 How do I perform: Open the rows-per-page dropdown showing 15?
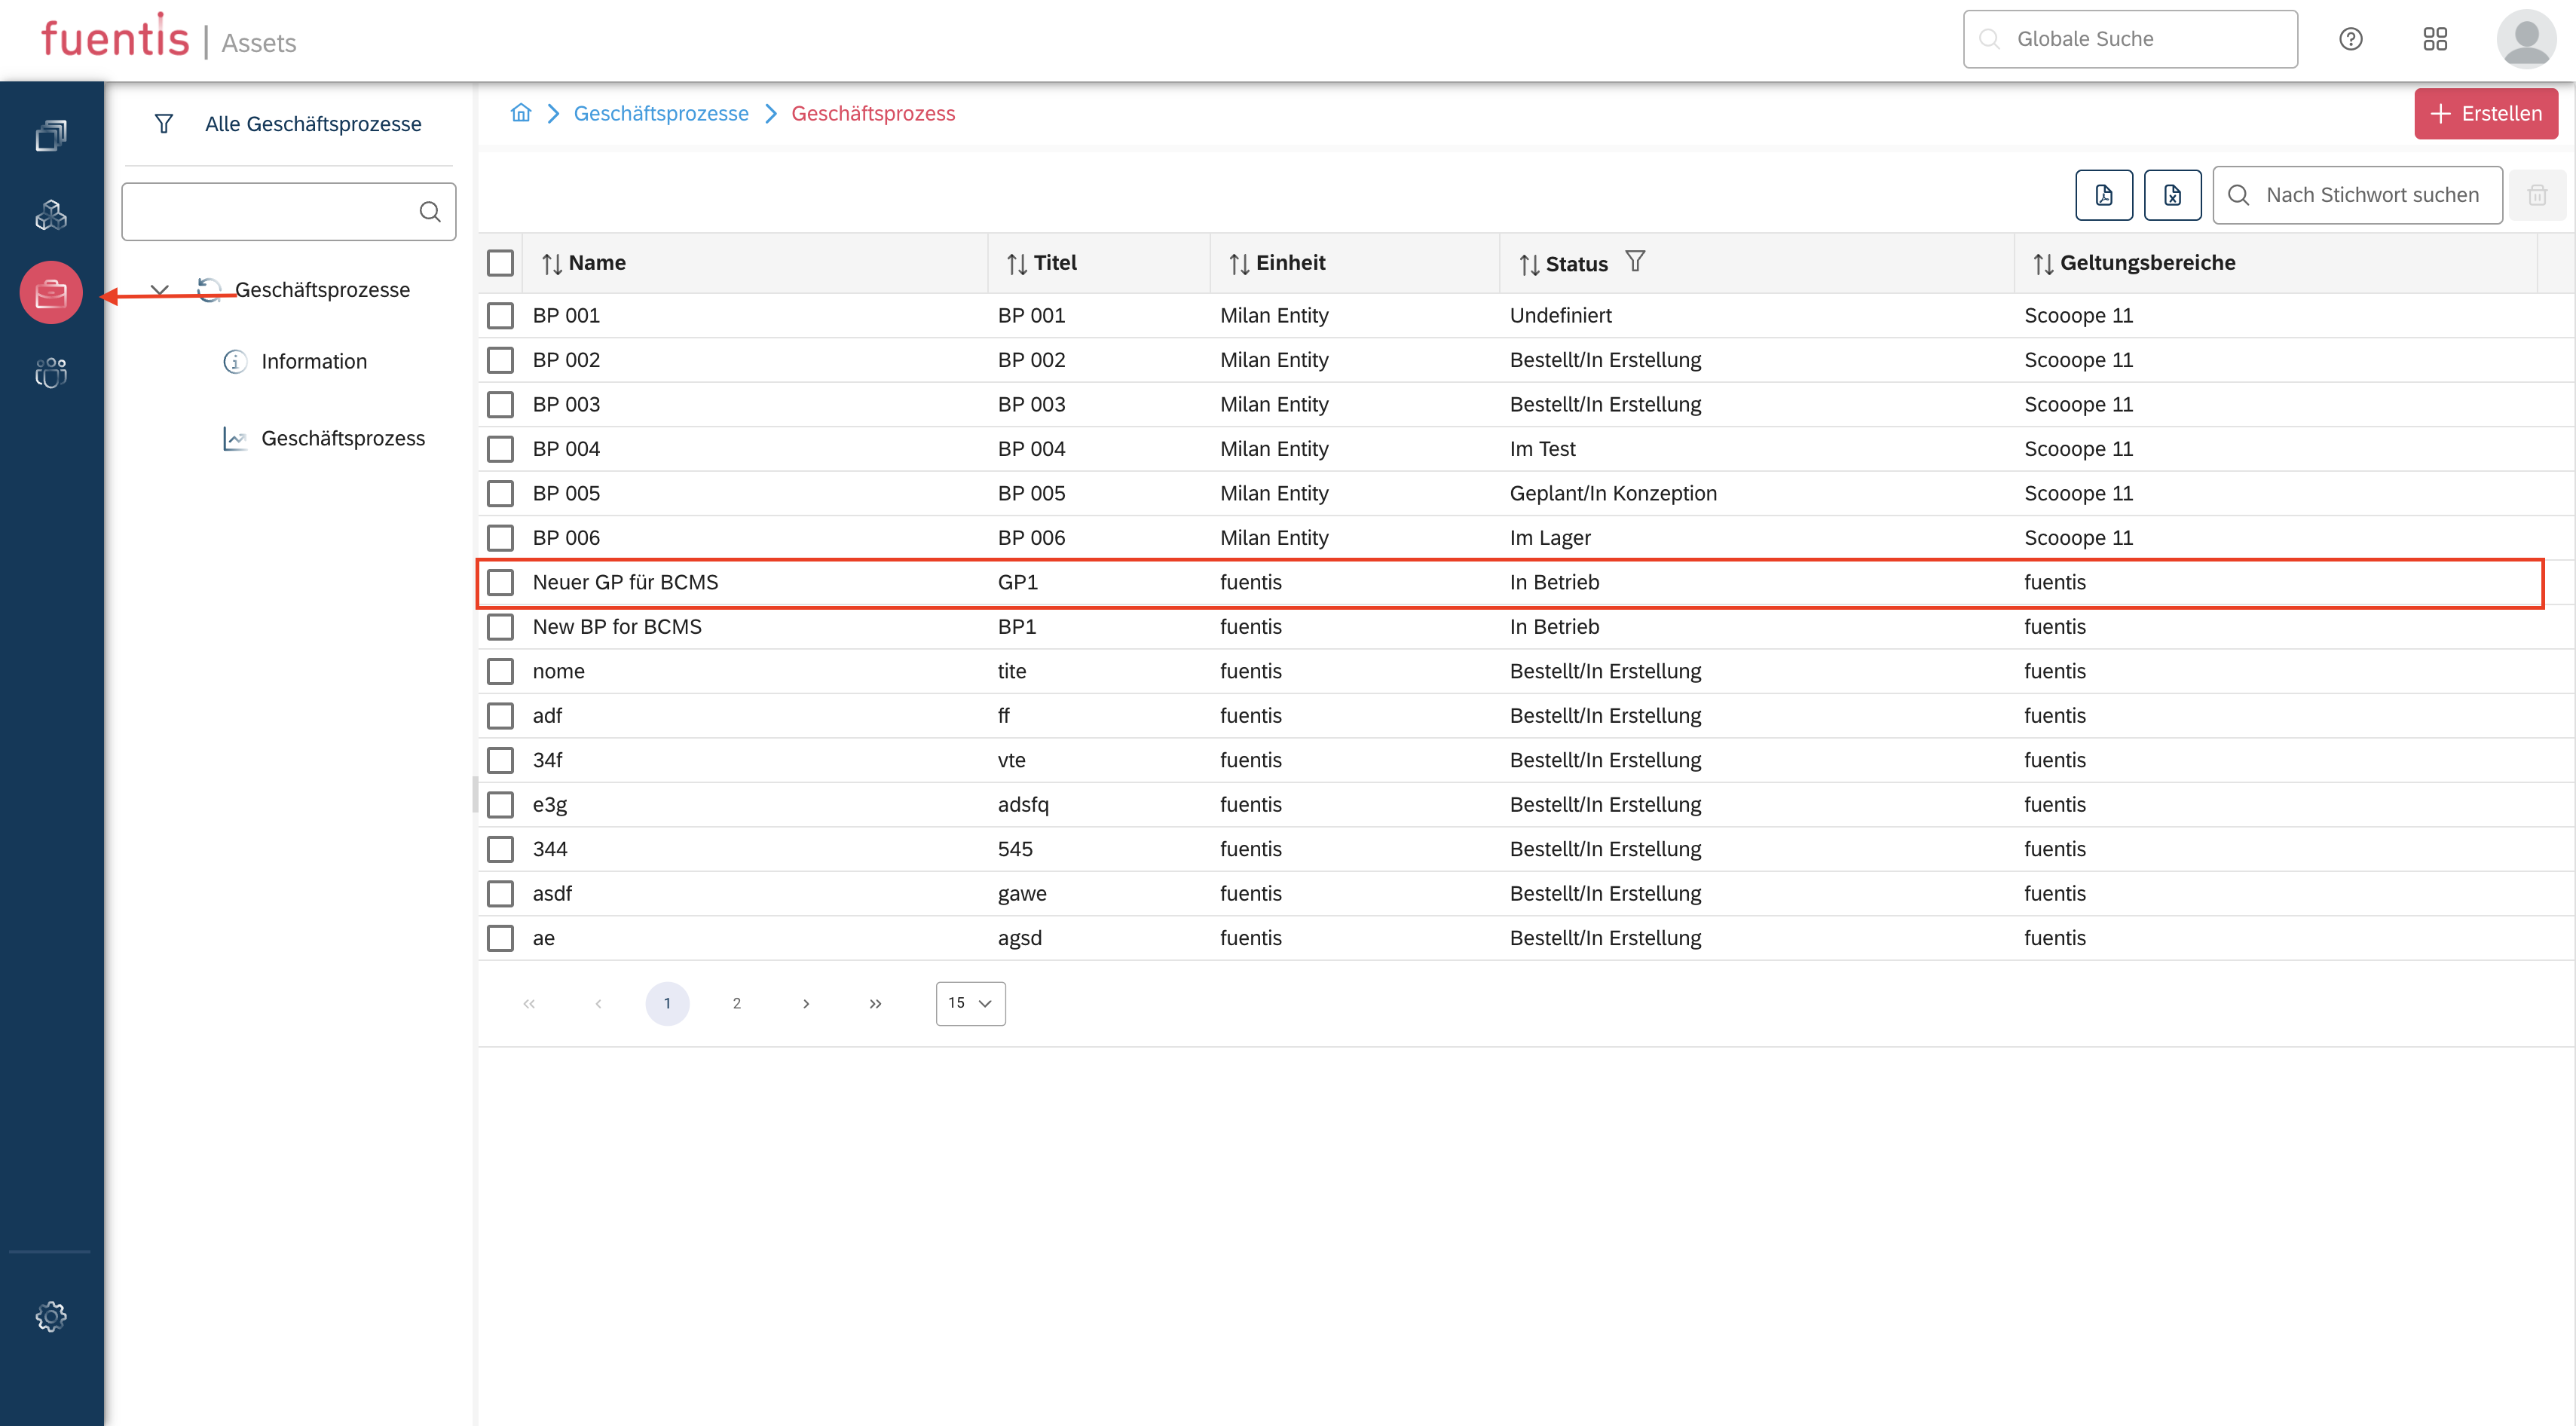click(970, 1003)
